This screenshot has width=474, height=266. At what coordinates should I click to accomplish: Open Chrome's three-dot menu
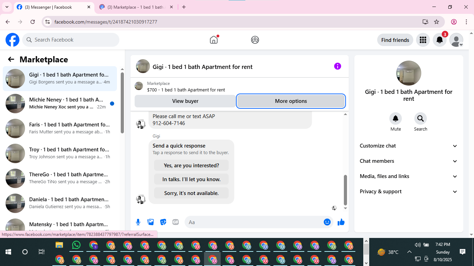coord(466,22)
